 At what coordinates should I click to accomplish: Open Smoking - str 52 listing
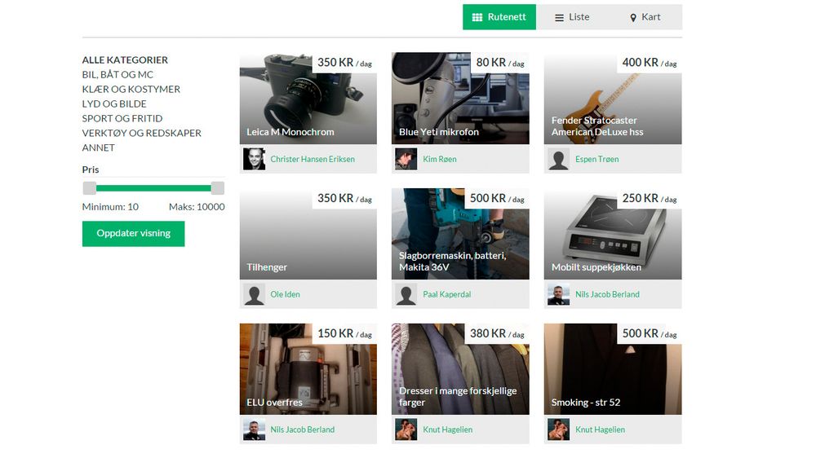click(613, 369)
